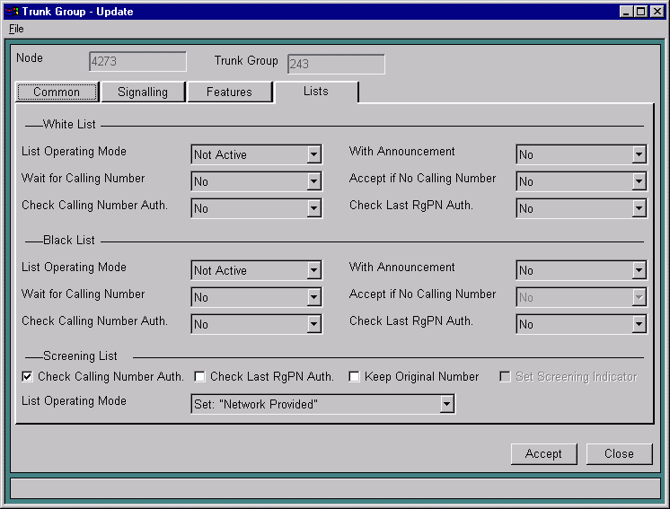Image resolution: width=670 pixels, height=509 pixels.
Task: Click the Trunk Group input field
Action: click(x=336, y=65)
